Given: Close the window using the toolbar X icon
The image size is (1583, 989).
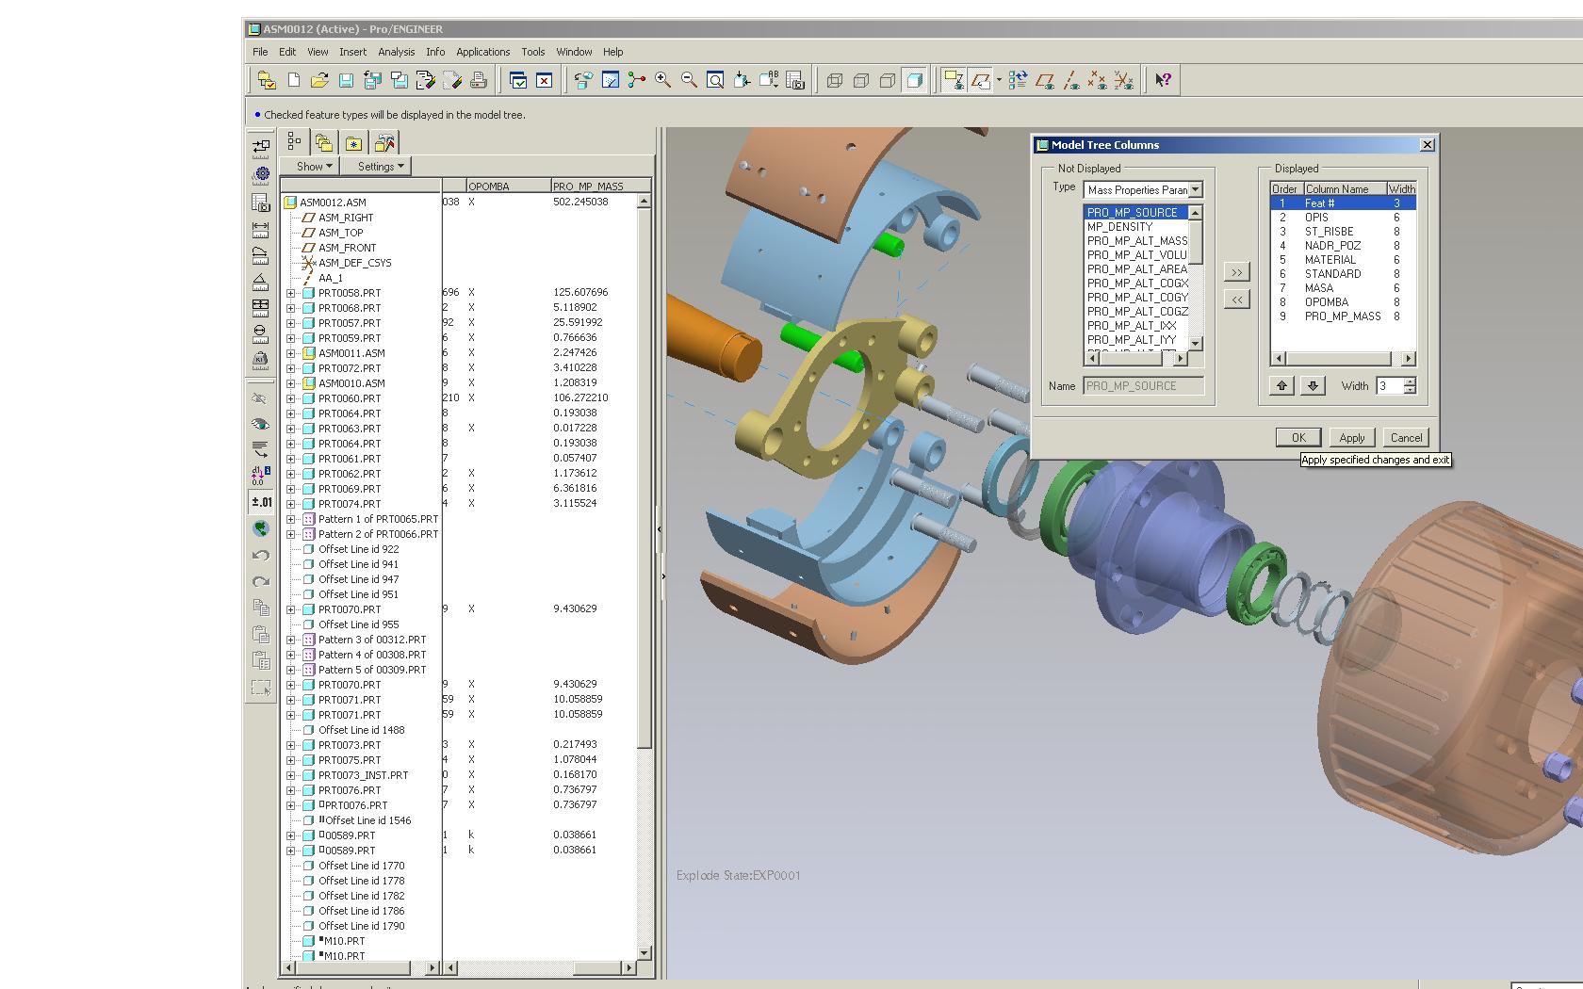Looking at the screenshot, I should (x=544, y=80).
